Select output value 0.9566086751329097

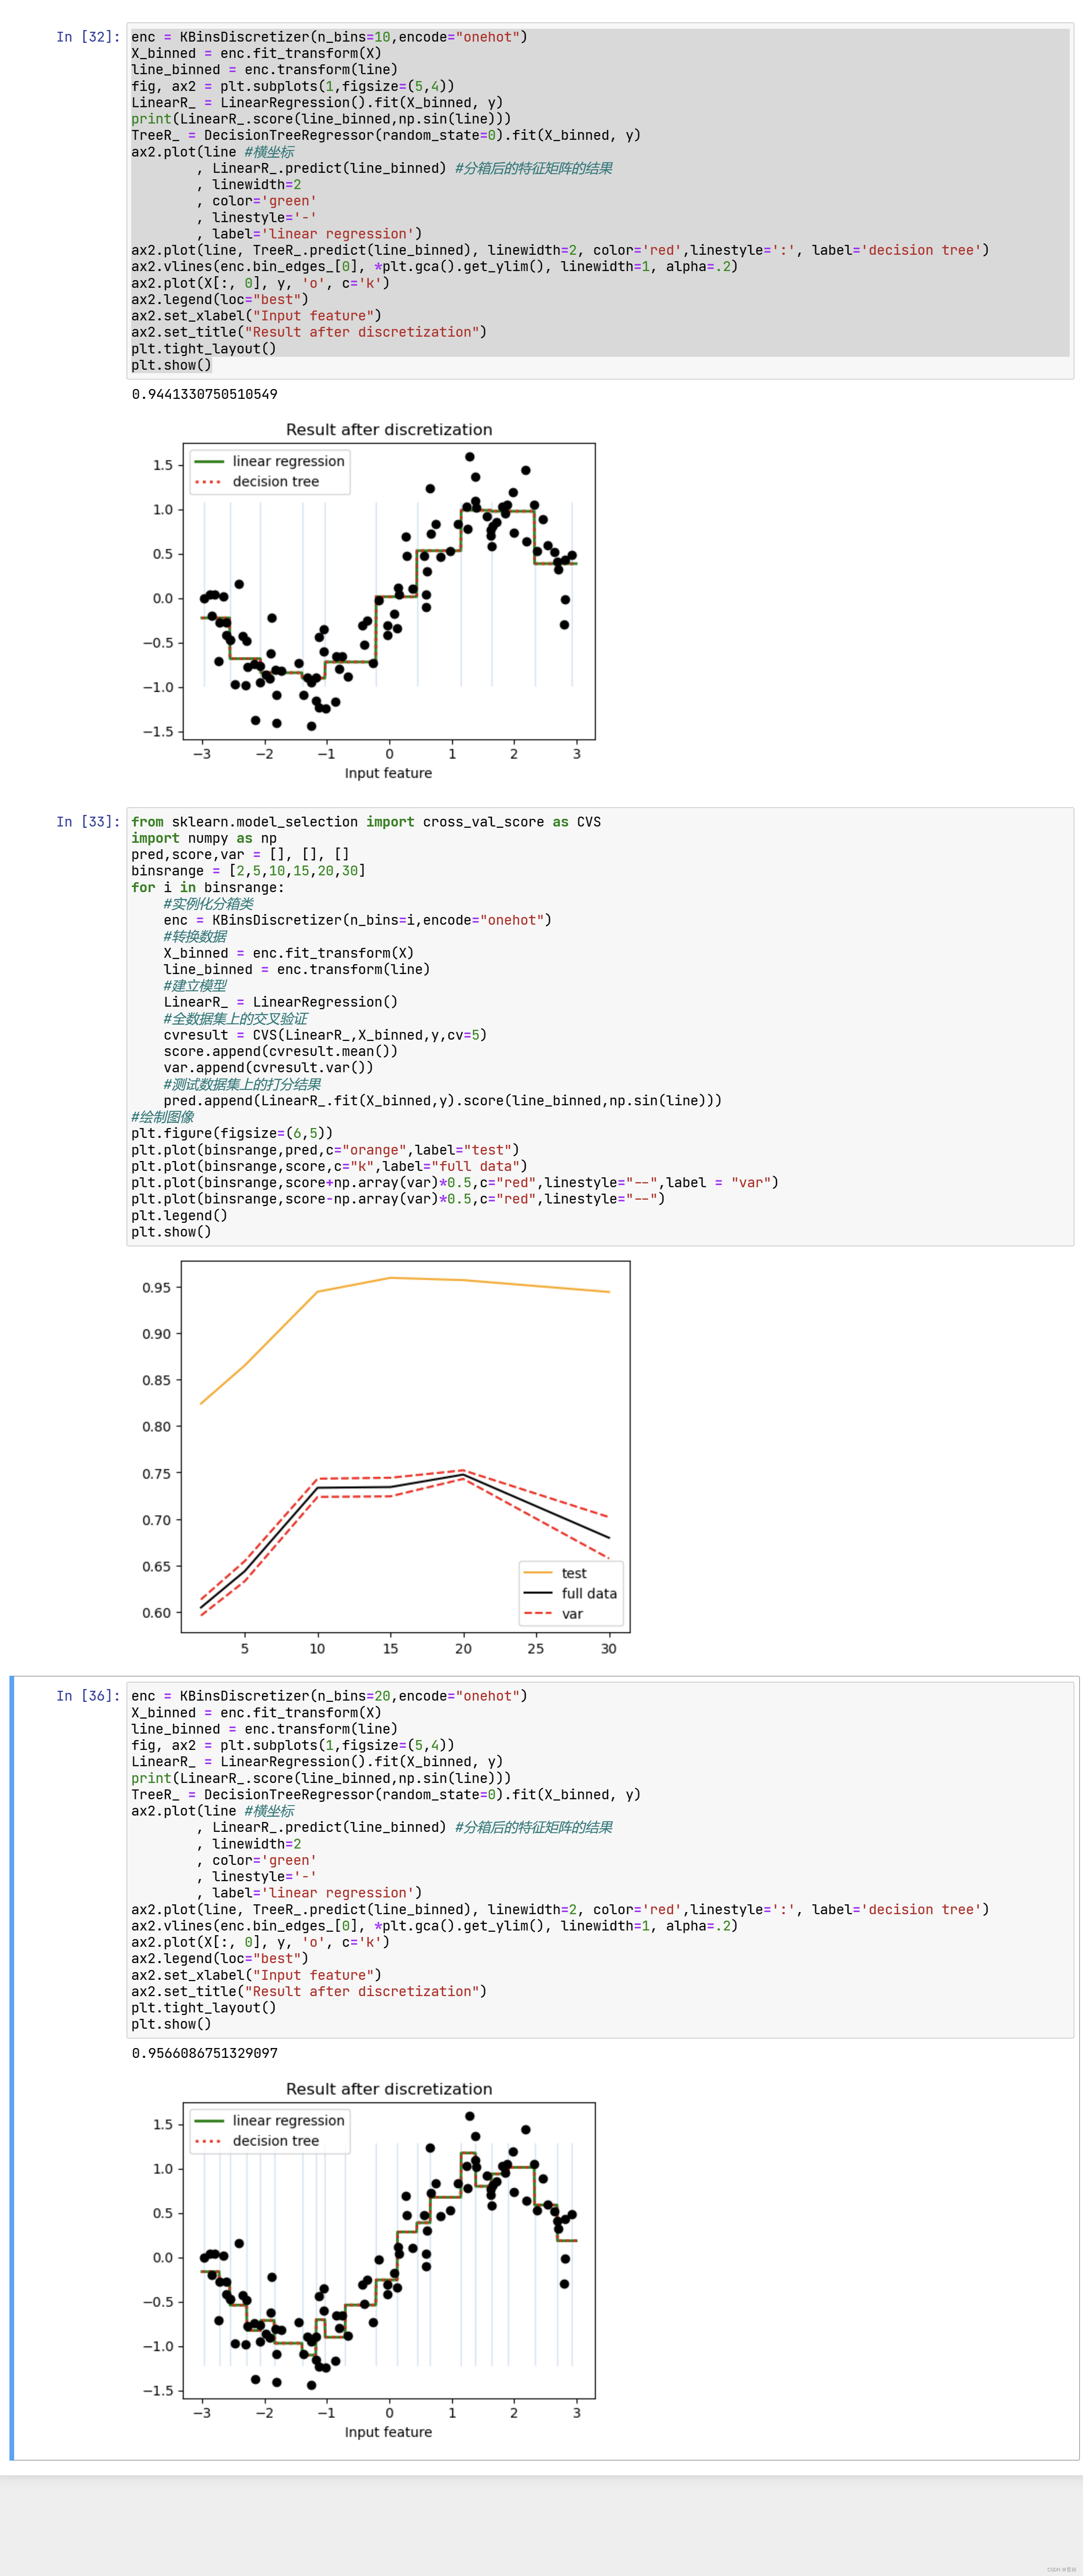(x=204, y=2053)
